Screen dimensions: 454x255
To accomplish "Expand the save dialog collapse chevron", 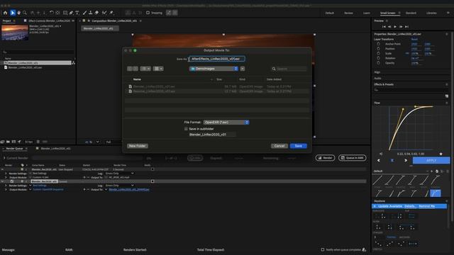I will 243,69.
